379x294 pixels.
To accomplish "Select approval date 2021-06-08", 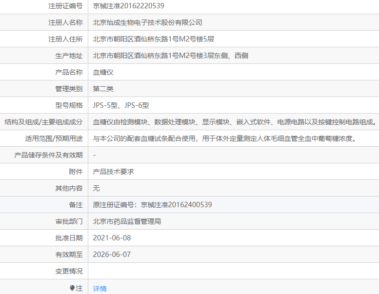I will (112, 238).
